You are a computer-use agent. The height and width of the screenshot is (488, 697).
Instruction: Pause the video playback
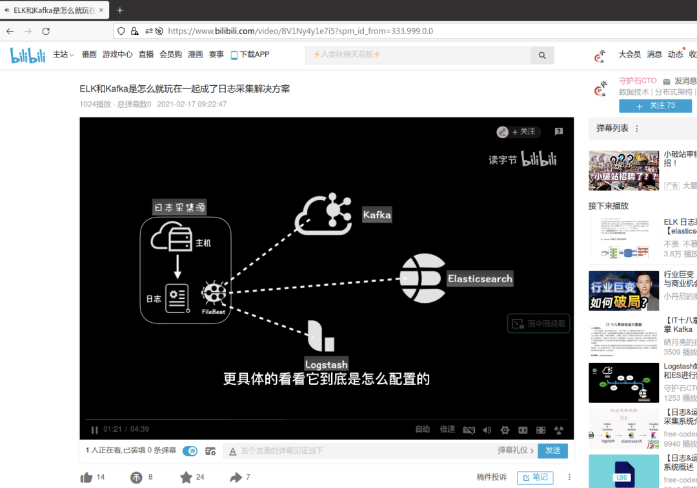coord(94,430)
